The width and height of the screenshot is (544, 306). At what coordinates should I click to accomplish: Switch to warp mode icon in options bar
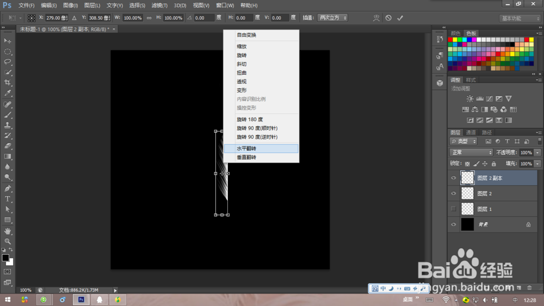376,18
